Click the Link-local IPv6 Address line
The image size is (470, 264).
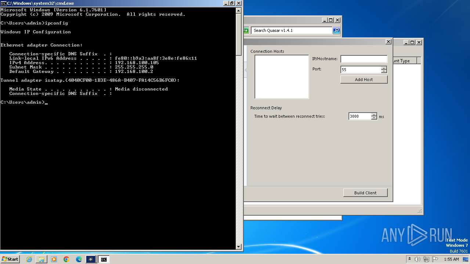(x=103, y=58)
